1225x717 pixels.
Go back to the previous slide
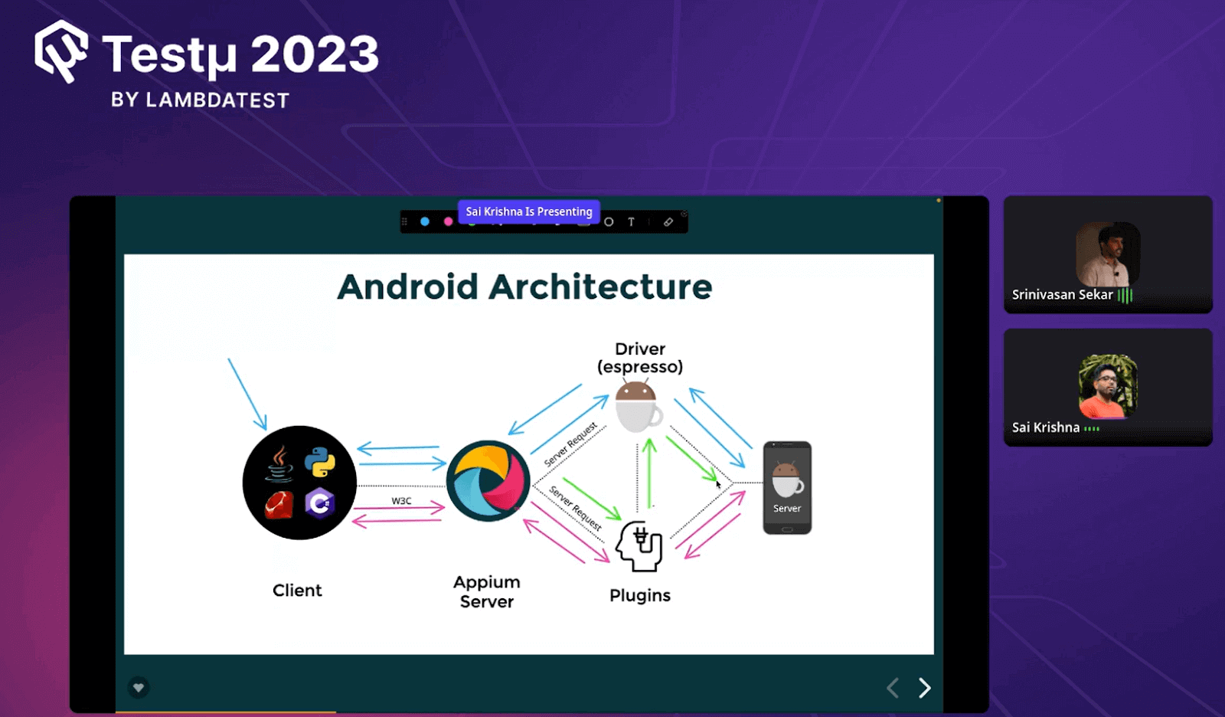[x=892, y=688]
